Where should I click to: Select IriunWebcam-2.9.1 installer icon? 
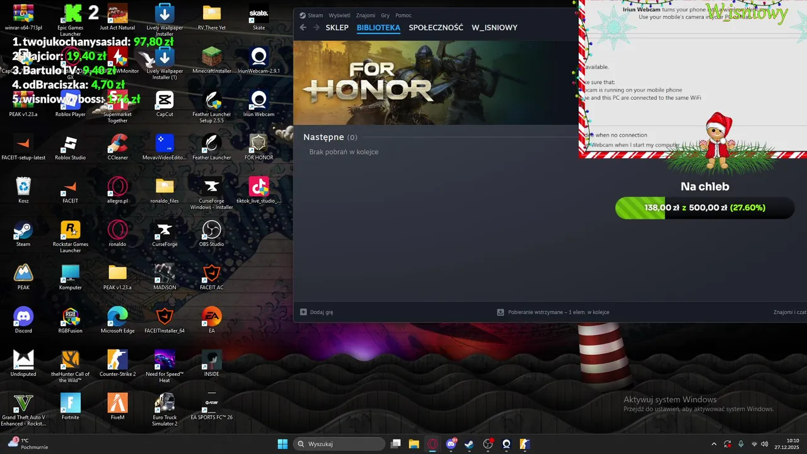[x=259, y=61]
